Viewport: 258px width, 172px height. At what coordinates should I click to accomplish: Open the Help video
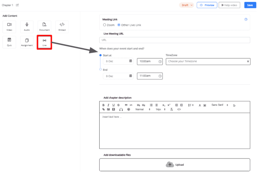[x=229, y=5]
